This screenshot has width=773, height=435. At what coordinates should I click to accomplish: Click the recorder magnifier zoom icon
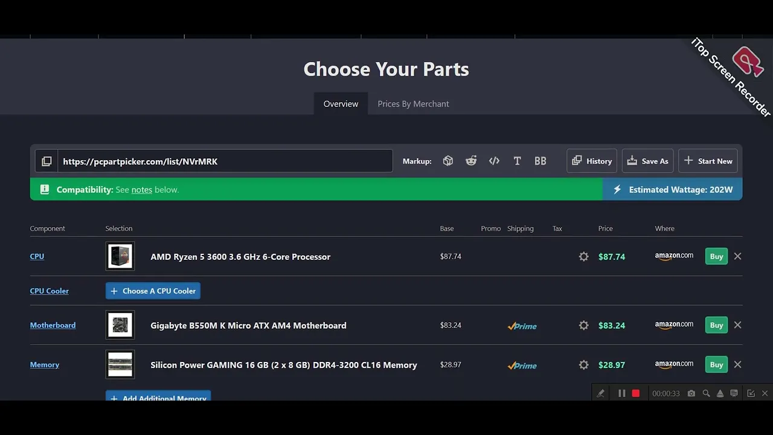point(706,393)
